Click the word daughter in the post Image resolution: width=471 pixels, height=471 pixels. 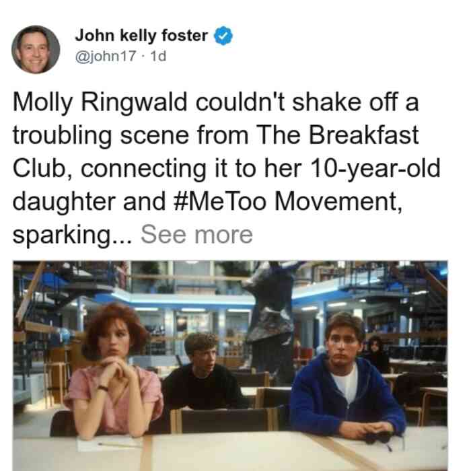[64, 202]
